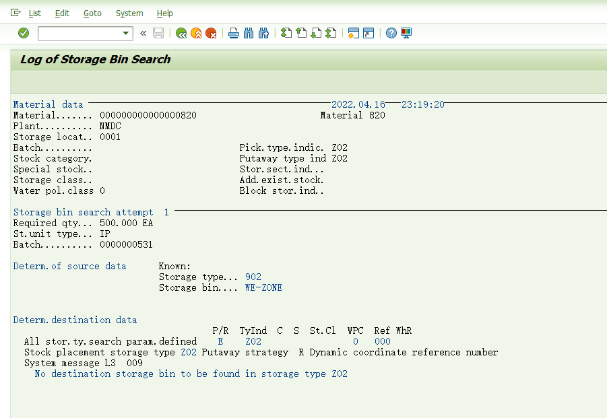607x418 pixels.
Task: Go to the first page icon
Action: 286,33
